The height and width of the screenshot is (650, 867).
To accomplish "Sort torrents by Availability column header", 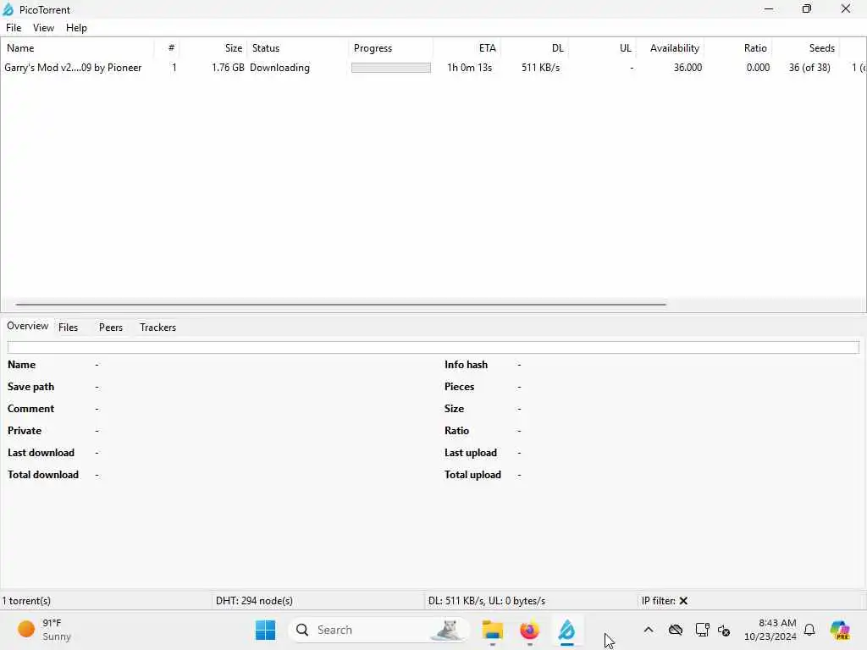I will [x=671, y=48].
